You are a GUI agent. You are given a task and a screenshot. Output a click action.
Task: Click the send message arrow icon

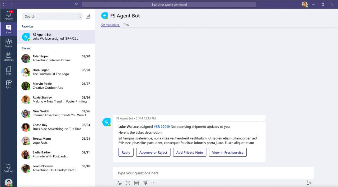(x=309, y=183)
